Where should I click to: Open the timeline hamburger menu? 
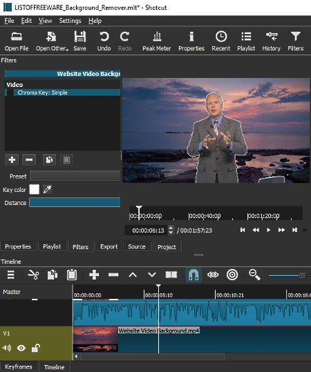[x=10, y=275]
